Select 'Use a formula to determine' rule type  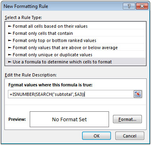[75, 62]
